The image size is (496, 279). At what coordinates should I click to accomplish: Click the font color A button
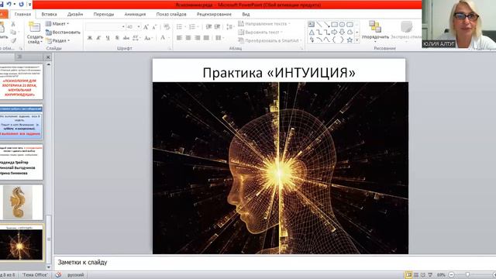click(x=163, y=38)
